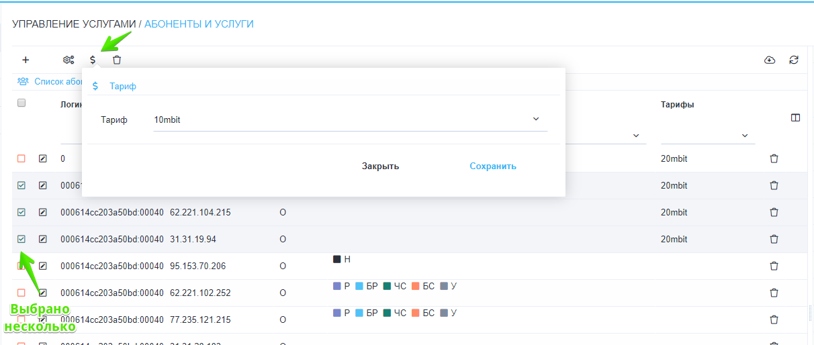This screenshot has width=814, height=345.
Task: Click the cloud download icon
Action: click(x=770, y=60)
